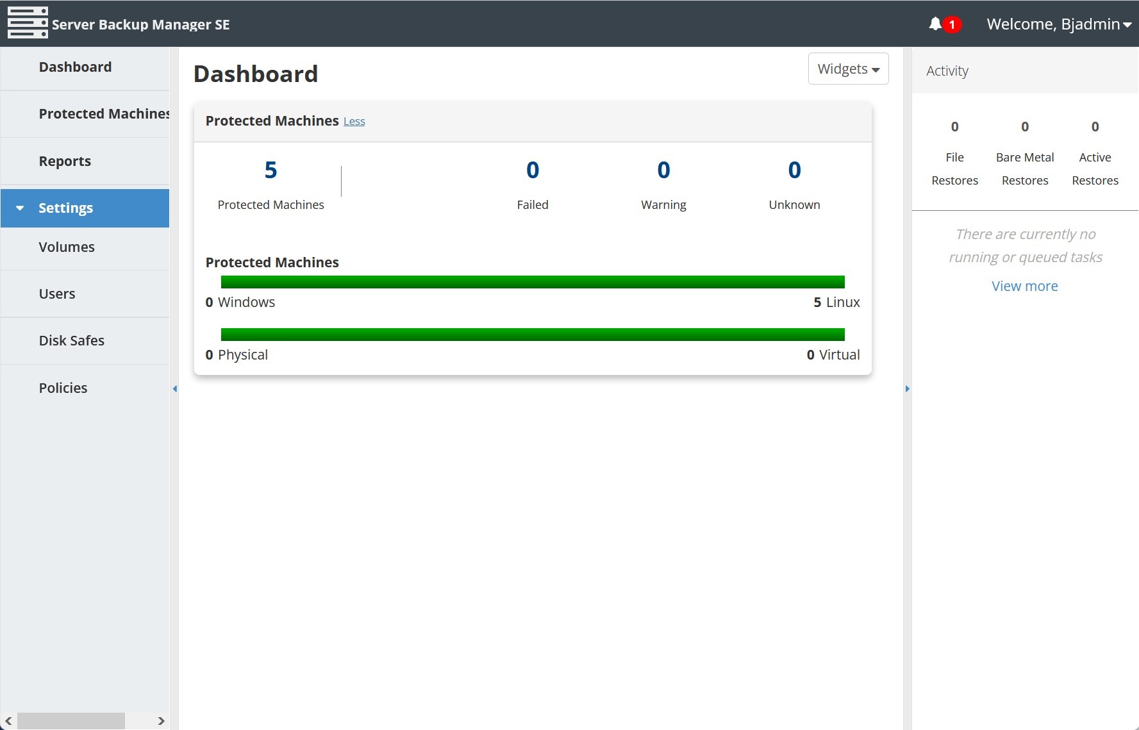1139x730 pixels.
Task: Click the '0 Physical' label
Action: [x=237, y=354]
